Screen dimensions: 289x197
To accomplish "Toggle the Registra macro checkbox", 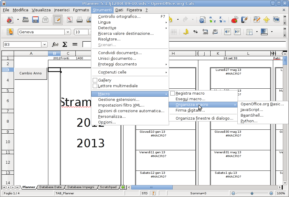I will click(172, 93).
